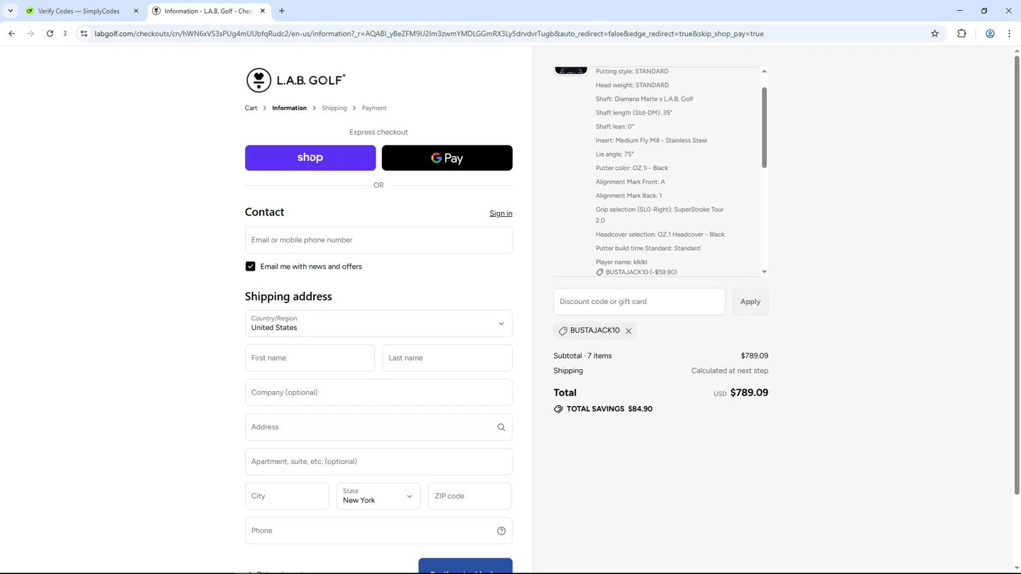The width and height of the screenshot is (1021, 574).
Task: Focus ZIP code field
Action: click(470, 496)
